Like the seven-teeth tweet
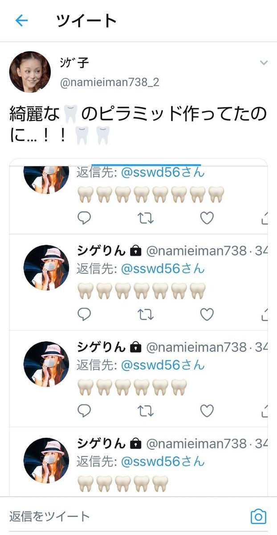277x535 pixels. click(207, 314)
